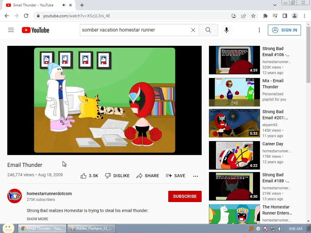Click page scrollbar down arrow
This screenshot has width=311, height=233.
[x=309, y=221]
